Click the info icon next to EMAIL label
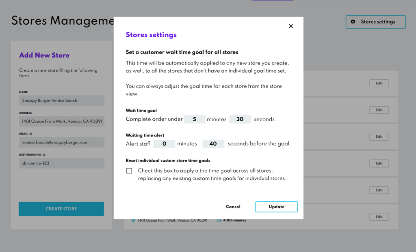416x252 pixels. point(31,134)
